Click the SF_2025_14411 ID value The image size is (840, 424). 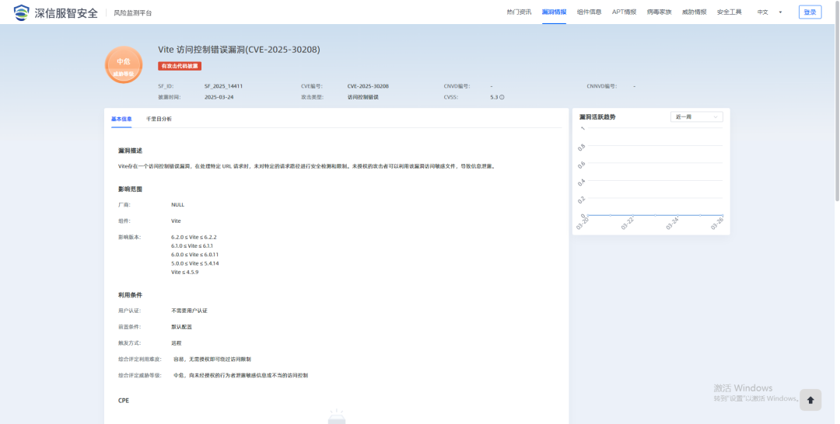tap(223, 85)
